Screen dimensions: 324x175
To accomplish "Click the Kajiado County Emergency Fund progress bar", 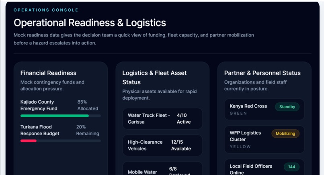I will (61, 116).
